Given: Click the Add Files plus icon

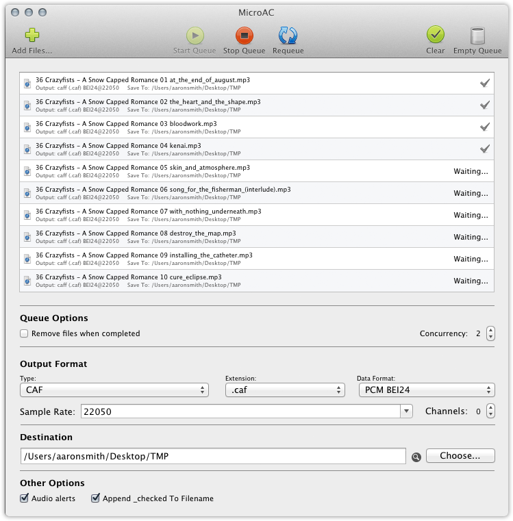Looking at the screenshot, I should [32, 36].
